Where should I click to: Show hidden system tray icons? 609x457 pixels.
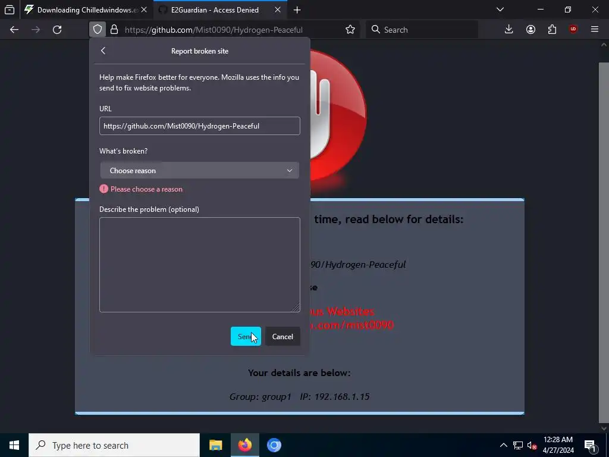(x=503, y=445)
